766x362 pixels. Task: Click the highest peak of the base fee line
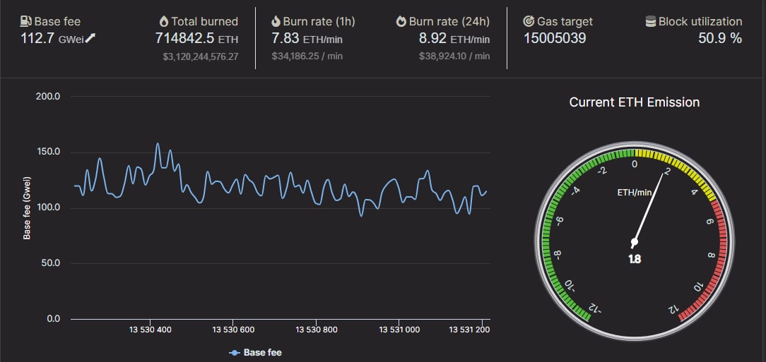158,143
